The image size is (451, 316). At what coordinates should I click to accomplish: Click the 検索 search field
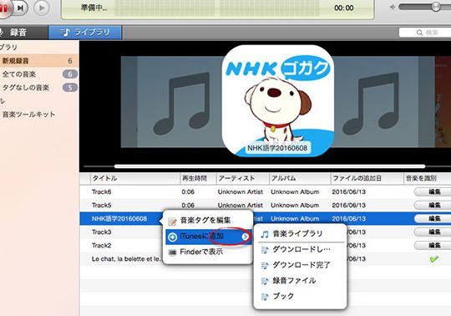[425, 33]
